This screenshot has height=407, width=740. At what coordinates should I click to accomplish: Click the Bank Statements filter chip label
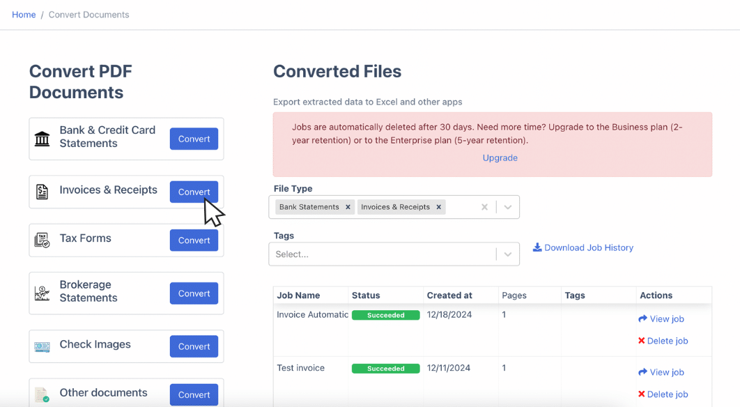(x=309, y=207)
